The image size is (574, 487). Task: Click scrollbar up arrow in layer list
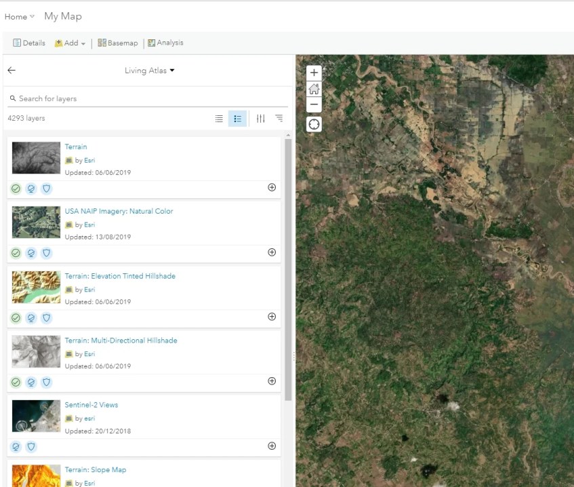point(288,135)
